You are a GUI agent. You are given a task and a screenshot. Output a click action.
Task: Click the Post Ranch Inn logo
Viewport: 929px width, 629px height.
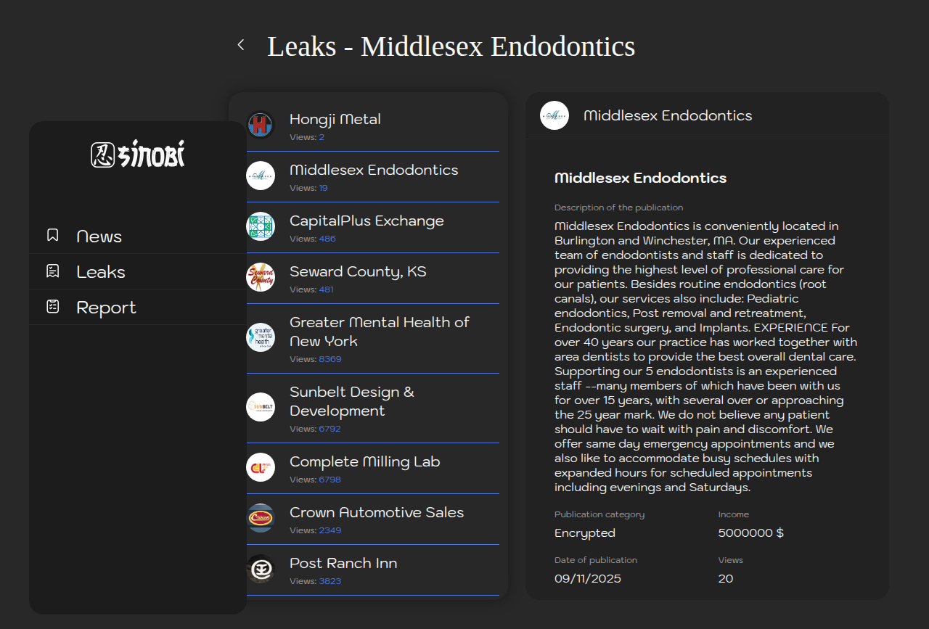coord(261,569)
